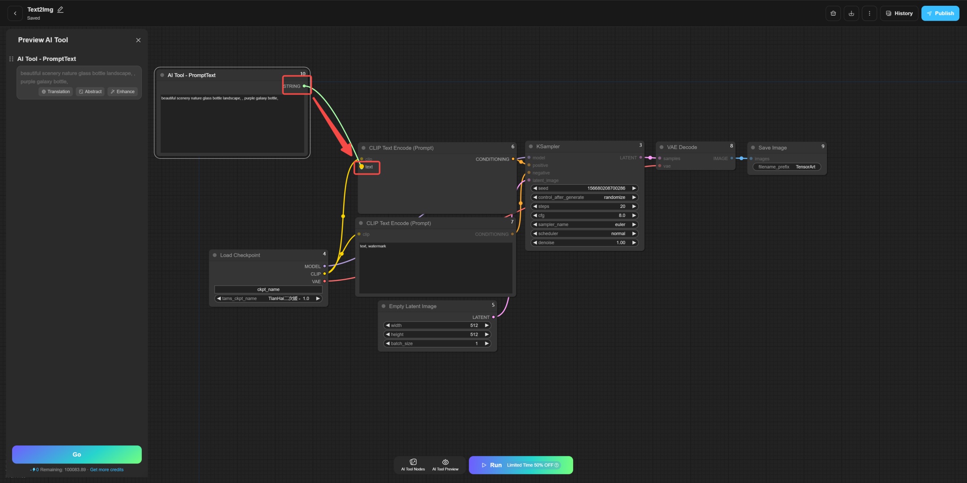Decrease width value in Empty Latent Image
Image resolution: width=967 pixels, height=483 pixels.
pyautogui.click(x=388, y=326)
